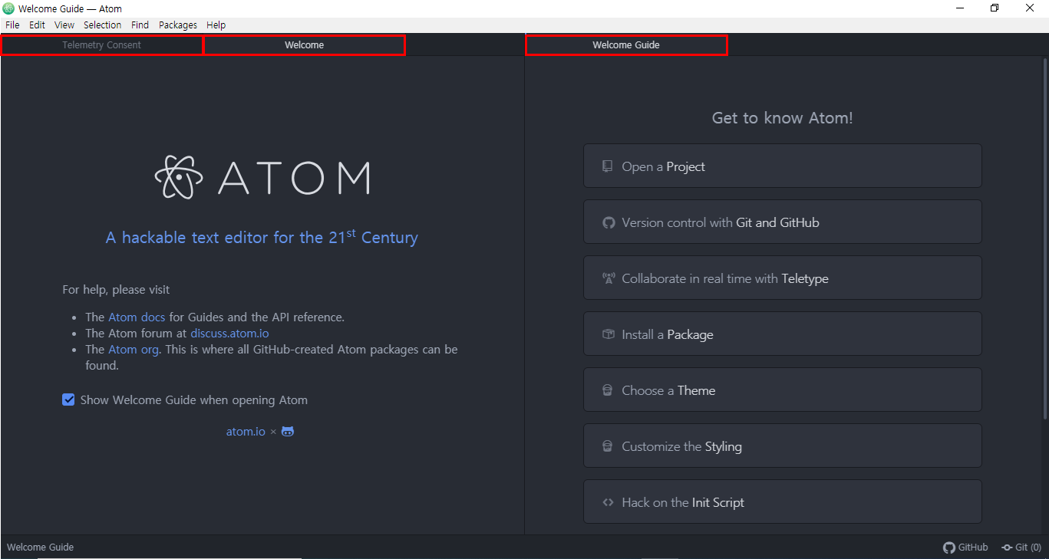
Task: Open the Help menu
Action: click(x=216, y=25)
